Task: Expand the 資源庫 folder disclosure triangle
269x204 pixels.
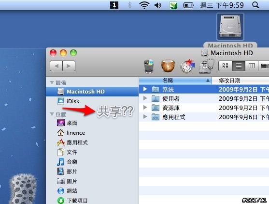Action: pos(145,108)
